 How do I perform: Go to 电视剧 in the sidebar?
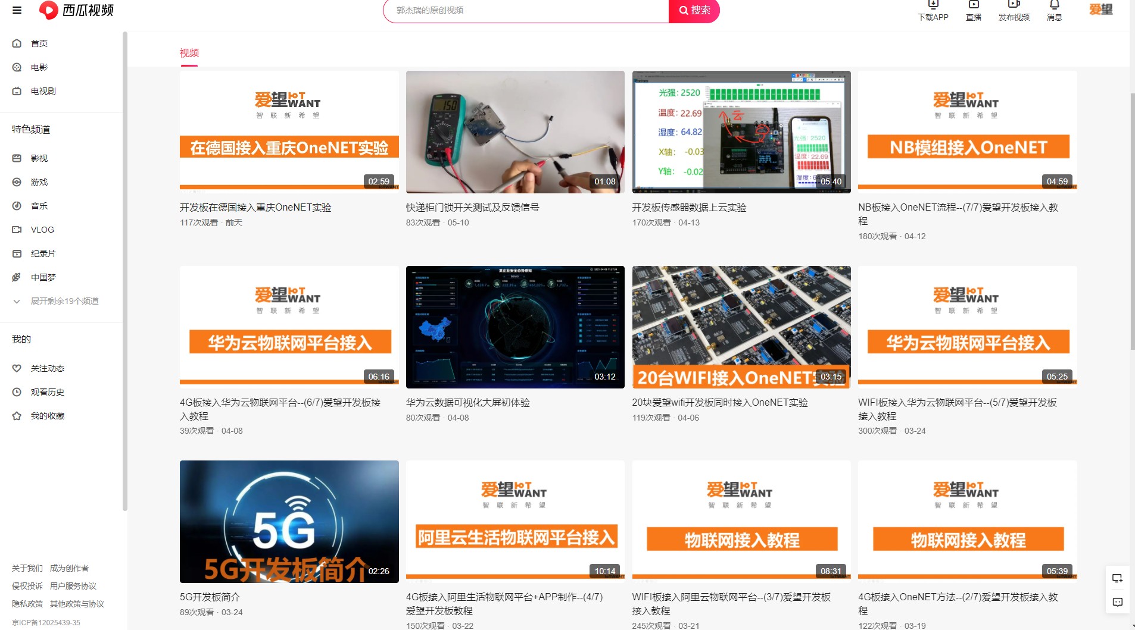pyautogui.click(x=43, y=91)
